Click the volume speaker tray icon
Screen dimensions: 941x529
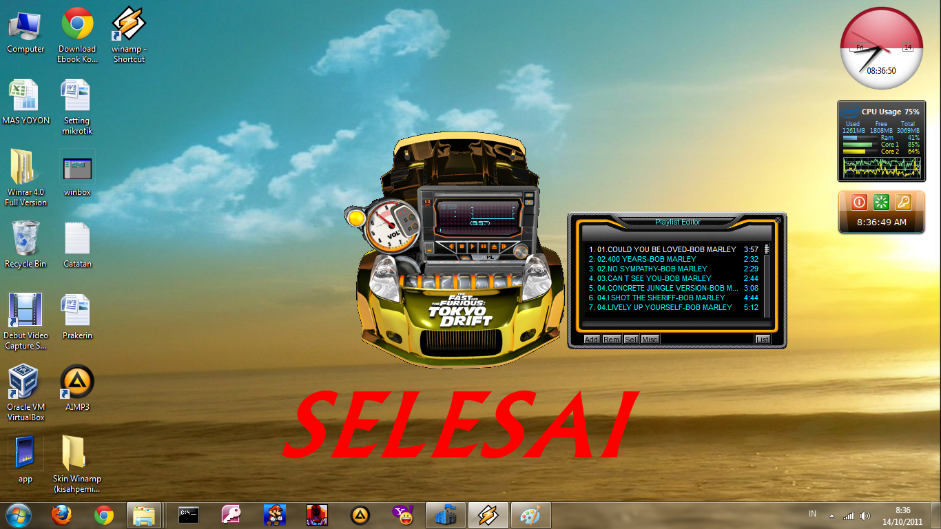(865, 515)
